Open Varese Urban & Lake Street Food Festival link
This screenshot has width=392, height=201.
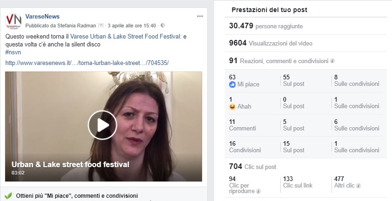(x=125, y=36)
